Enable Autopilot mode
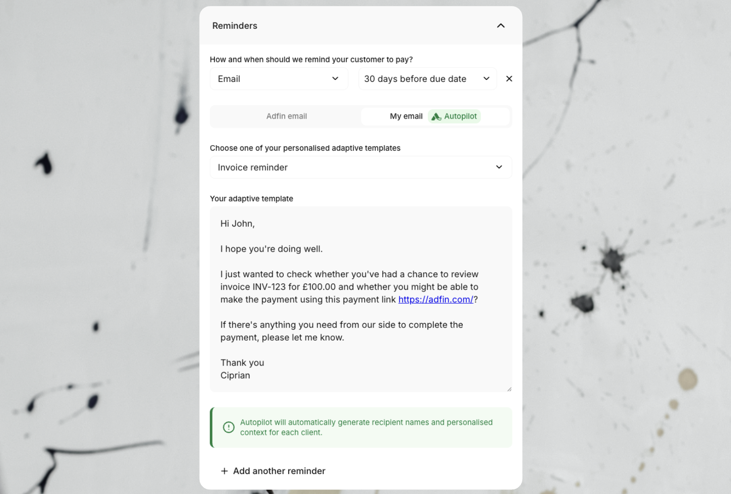Viewport: 731px width, 494px height. coord(454,116)
